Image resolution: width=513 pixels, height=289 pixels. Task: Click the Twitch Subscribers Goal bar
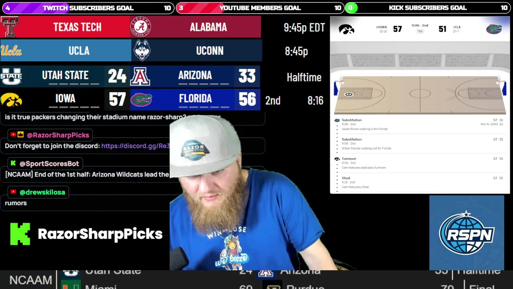click(x=87, y=8)
